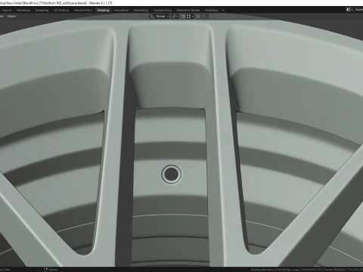
Task: Open the snapping options dropdown
Action: coord(190,17)
